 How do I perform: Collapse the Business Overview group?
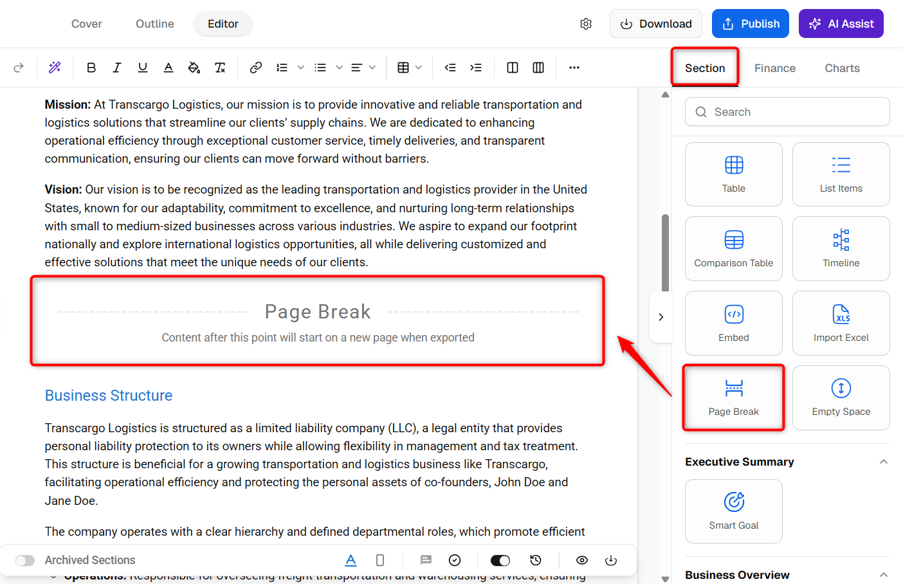(x=884, y=575)
